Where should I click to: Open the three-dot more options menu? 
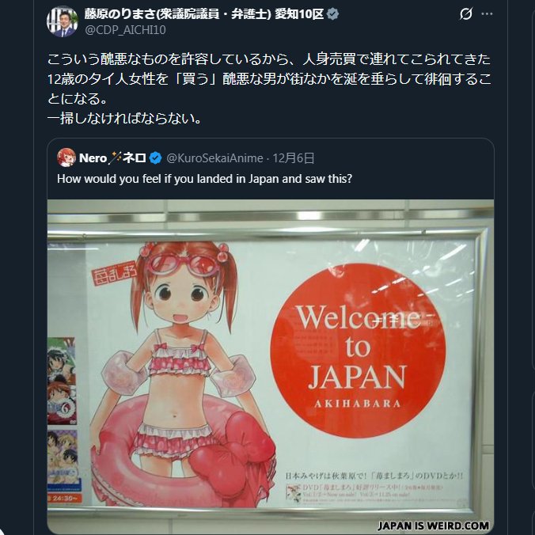click(x=487, y=14)
